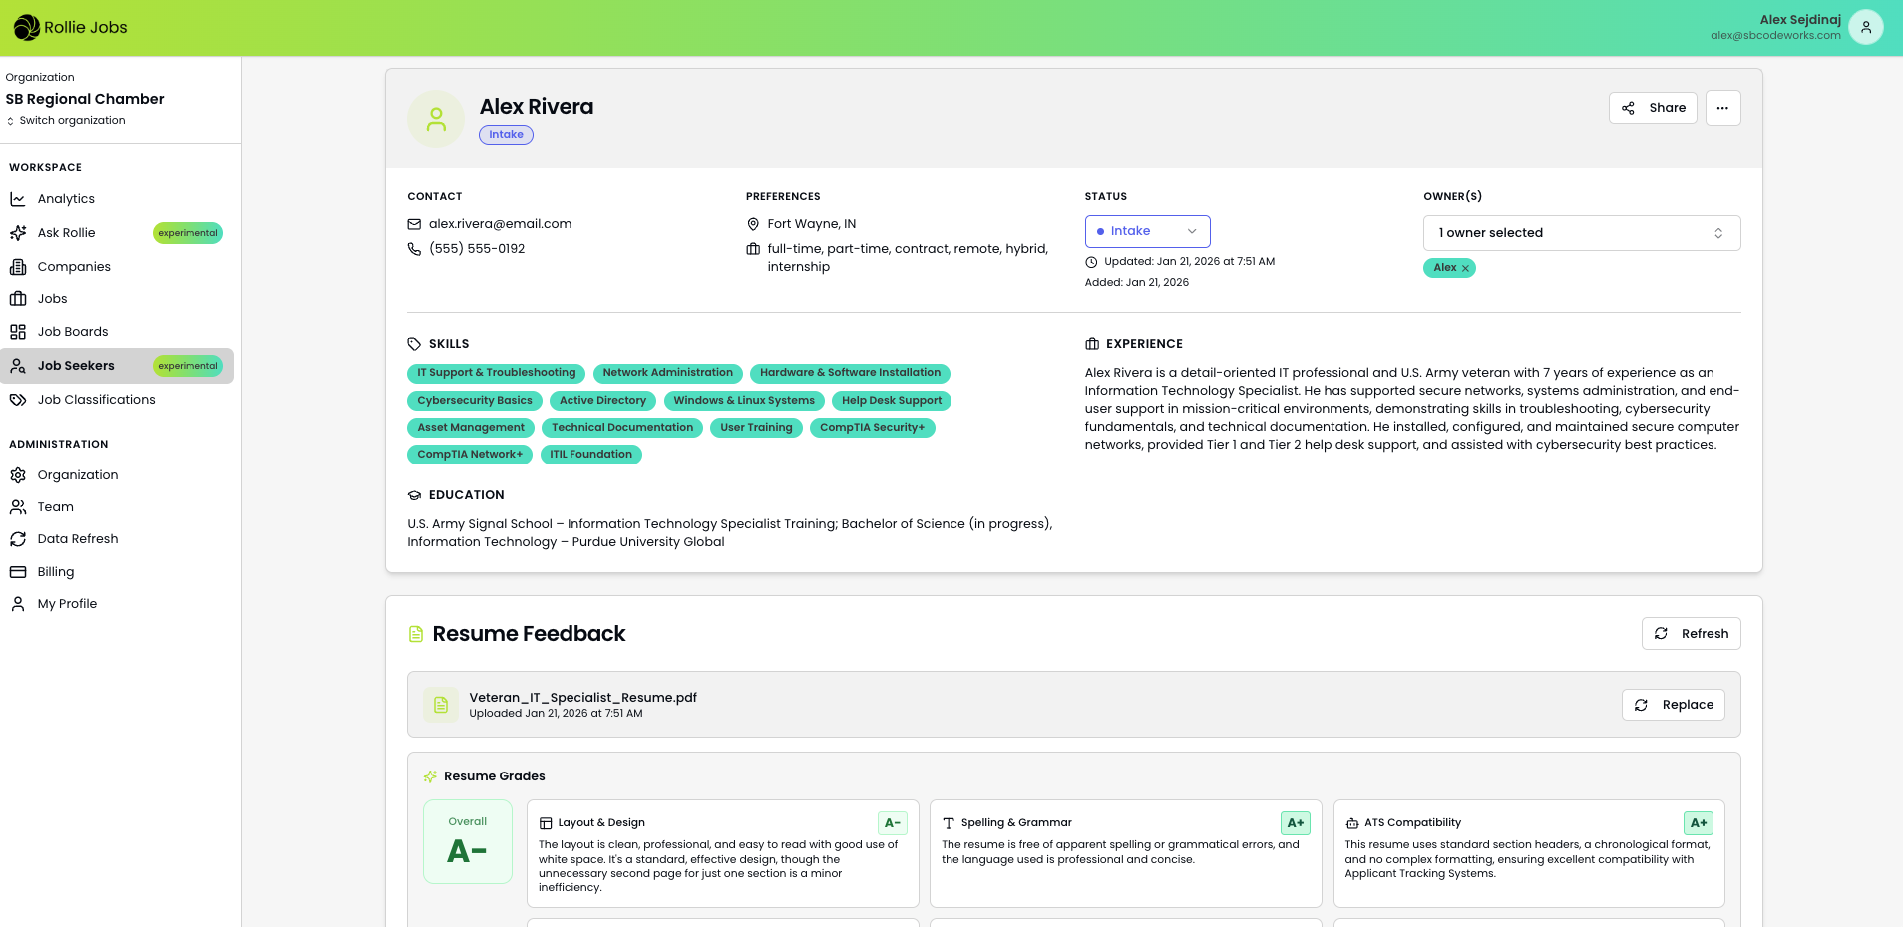This screenshot has height=927, width=1903.
Task: Go to the Job Seekers section
Action: pyautogui.click(x=74, y=365)
